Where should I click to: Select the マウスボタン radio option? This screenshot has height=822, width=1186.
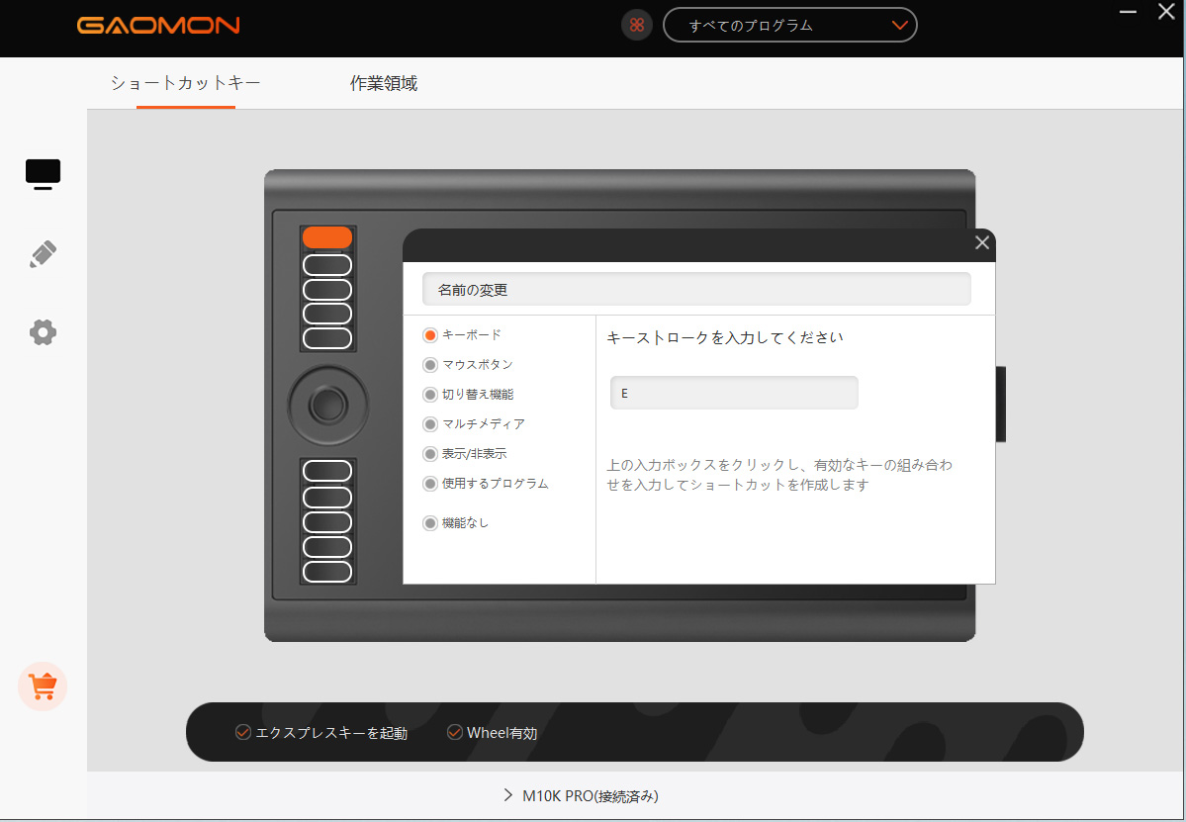pyautogui.click(x=430, y=364)
